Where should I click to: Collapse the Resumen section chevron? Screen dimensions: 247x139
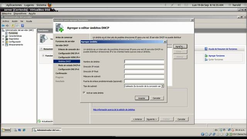tap(41, 49)
